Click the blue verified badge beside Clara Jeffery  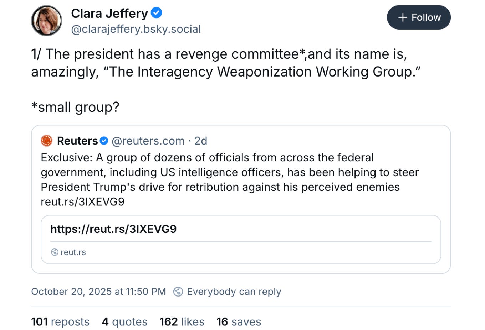[x=156, y=13]
